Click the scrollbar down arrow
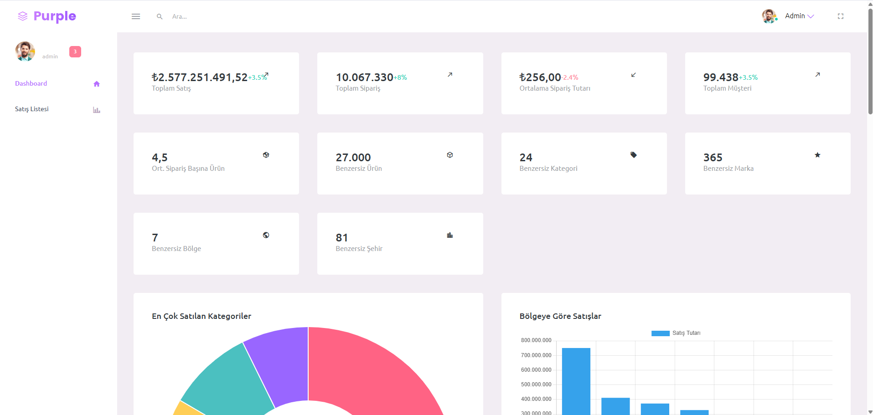Viewport: 873px width, 415px height. (870, 412)
